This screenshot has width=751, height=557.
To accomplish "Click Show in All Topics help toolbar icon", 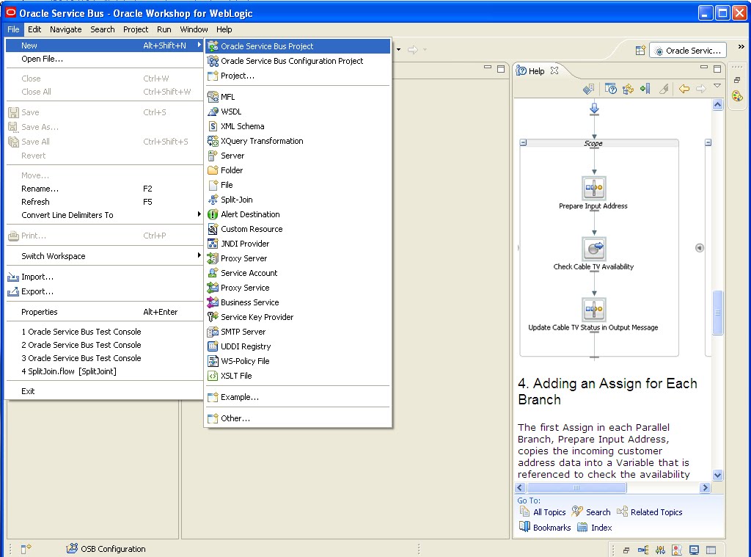I will 628,89.
